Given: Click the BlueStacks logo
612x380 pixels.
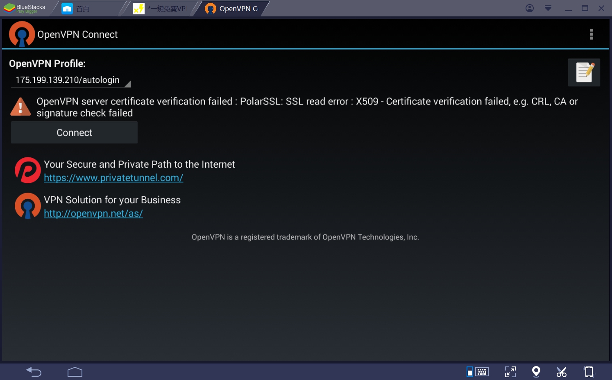Looking at the screenshot, I should click(25, 8).
